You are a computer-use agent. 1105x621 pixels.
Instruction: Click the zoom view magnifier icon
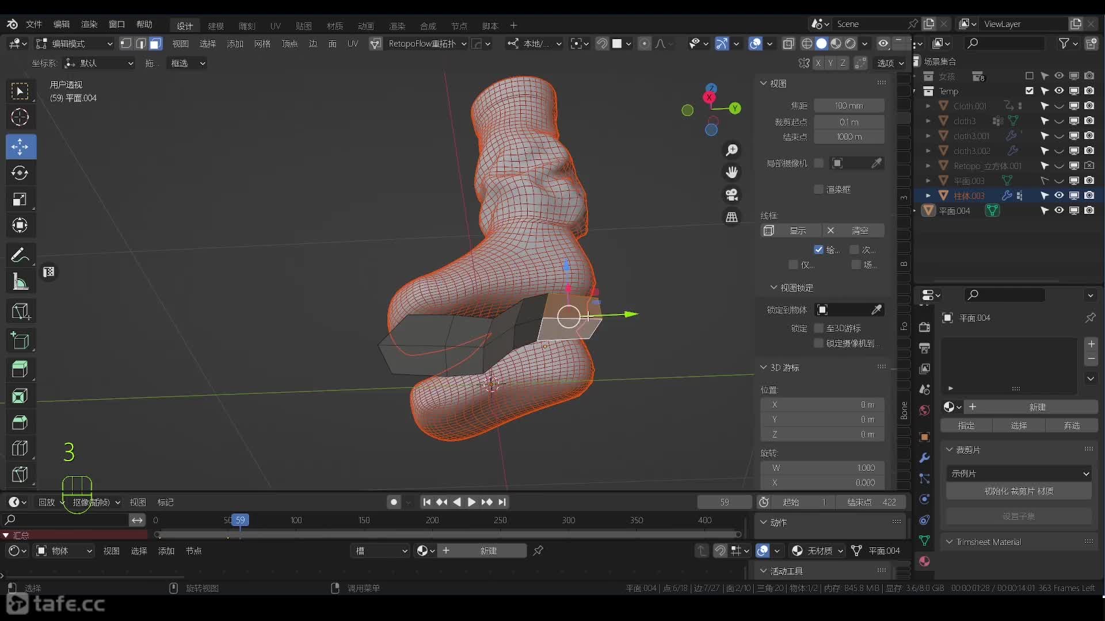[x=731, y=150]
